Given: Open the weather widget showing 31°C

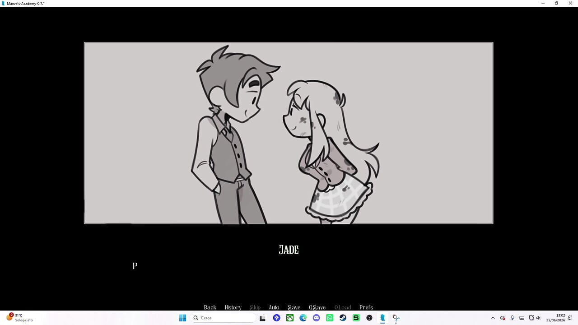Looking at the screenshot, I should point(19,317).
